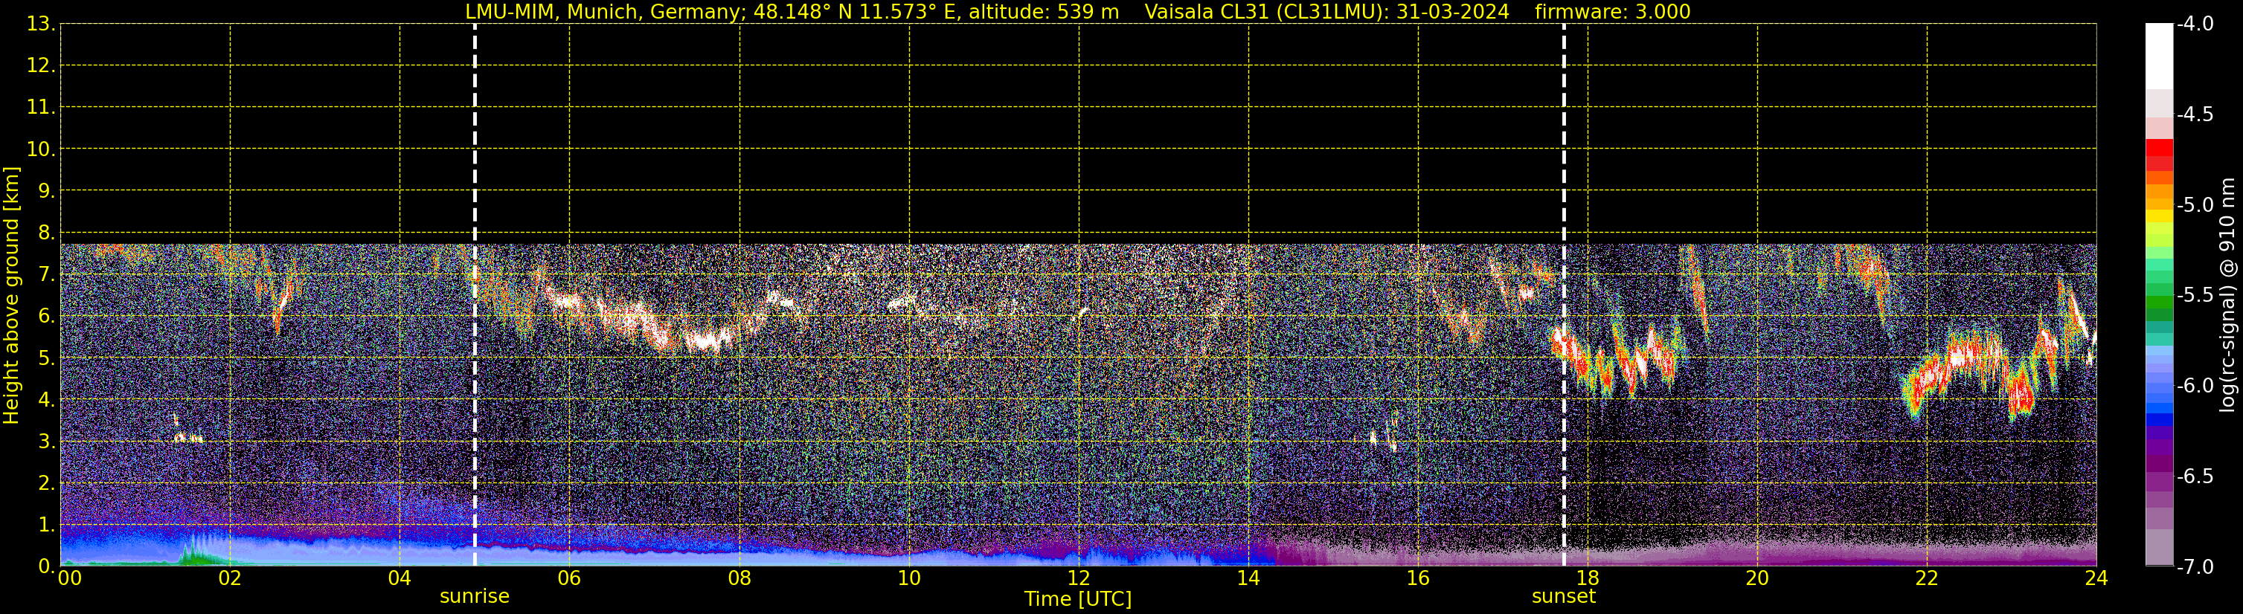Click the '13.' height tick label

(41, 25)
